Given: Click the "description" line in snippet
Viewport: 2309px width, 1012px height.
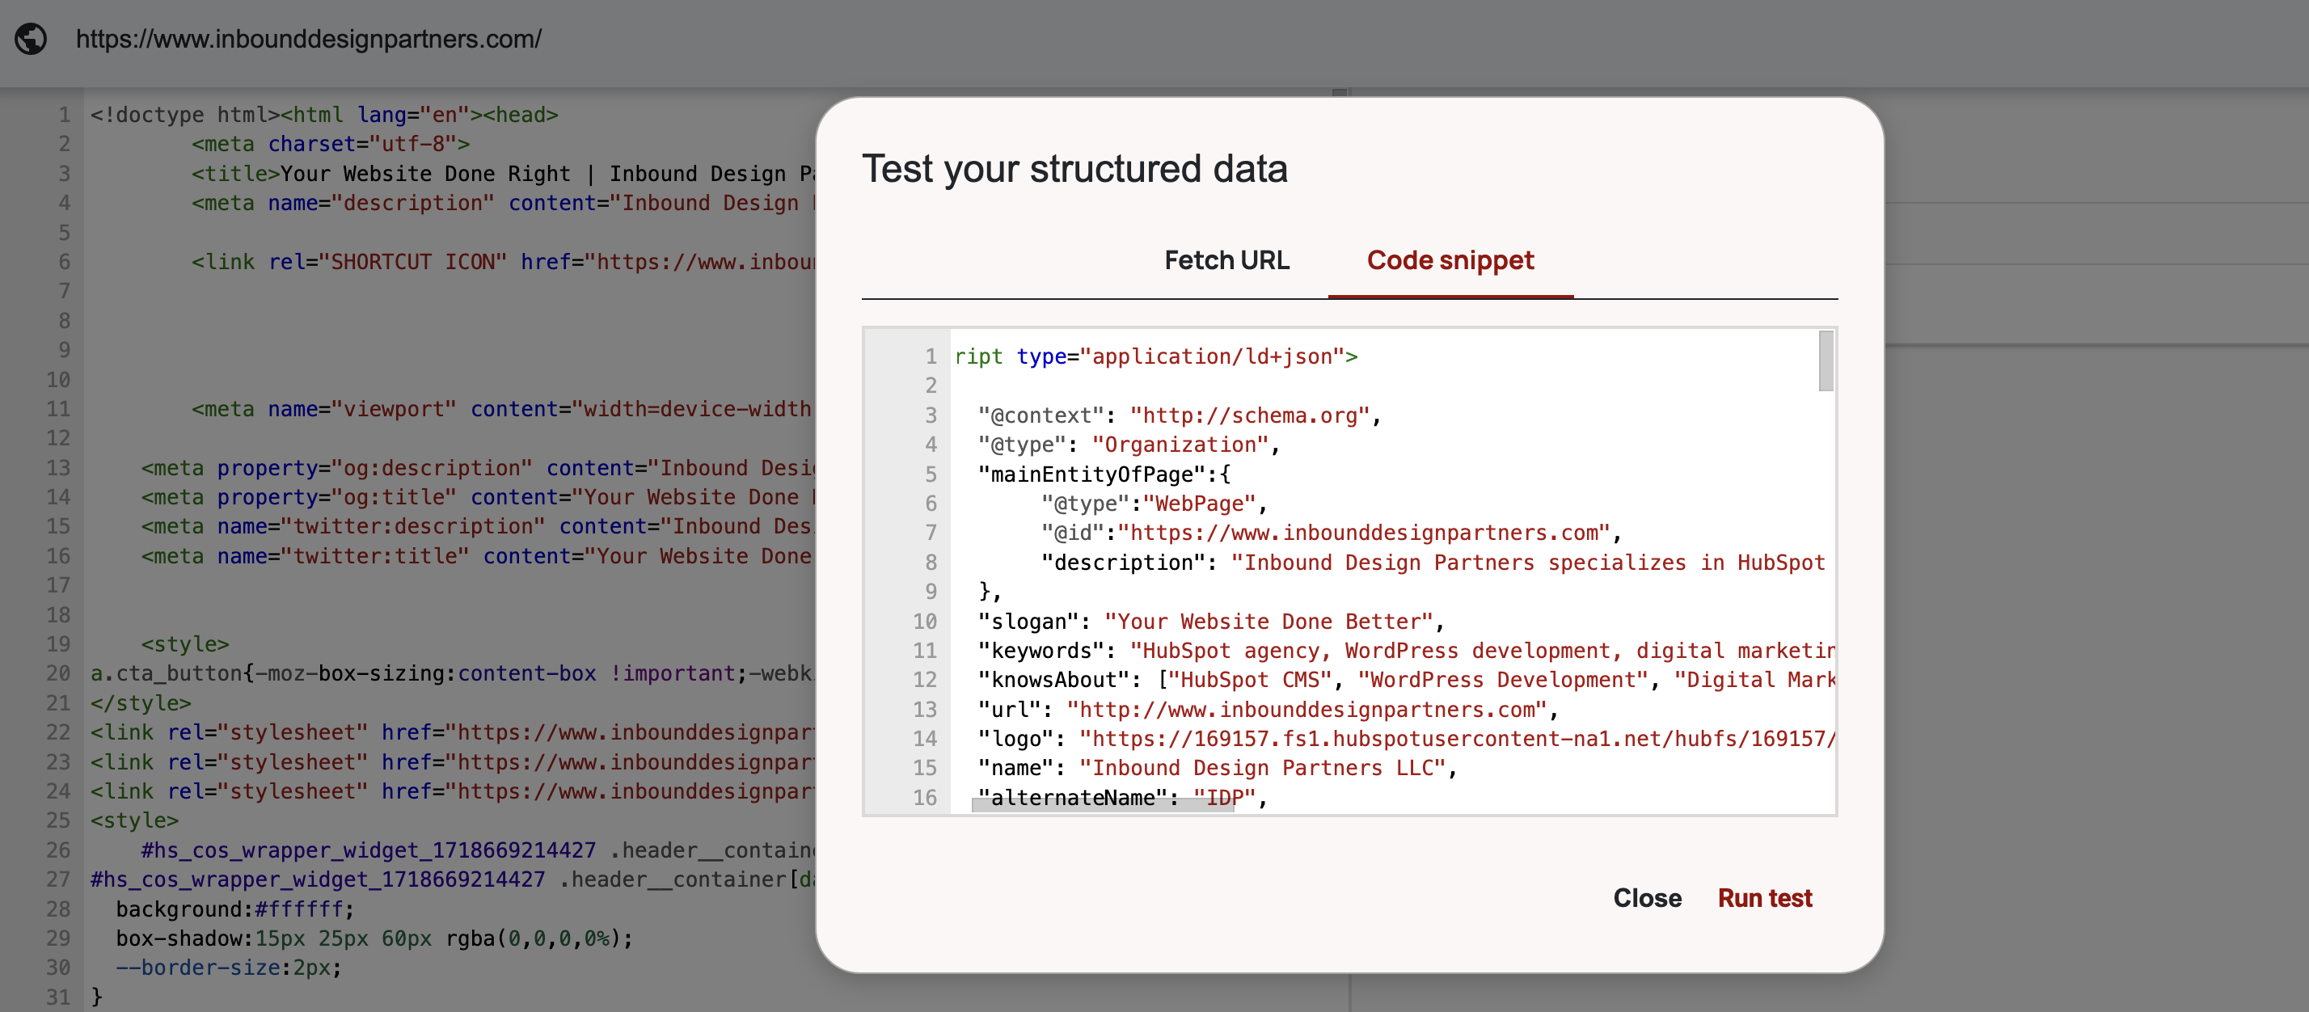Looking at the screenshot, I should click(1433, 562).
